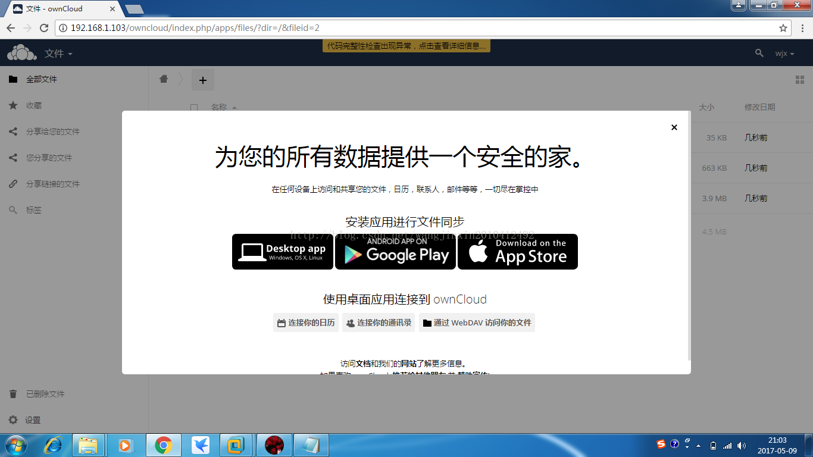This screenshot has width=813, height=457.
Task: Click the plus new file button
Action: (202, 80)
